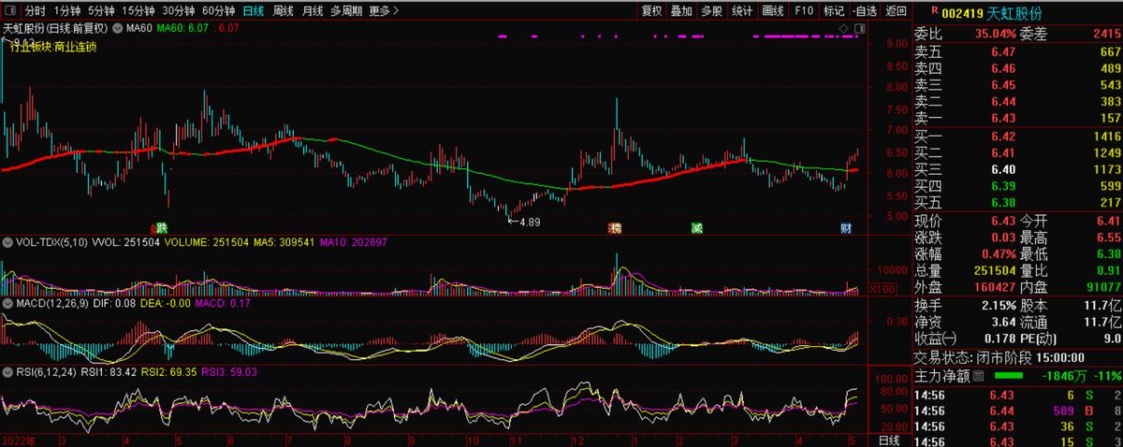Screen dimensions: 1123x447
Task: Click the 返回 back button
Action: [897, 11]
